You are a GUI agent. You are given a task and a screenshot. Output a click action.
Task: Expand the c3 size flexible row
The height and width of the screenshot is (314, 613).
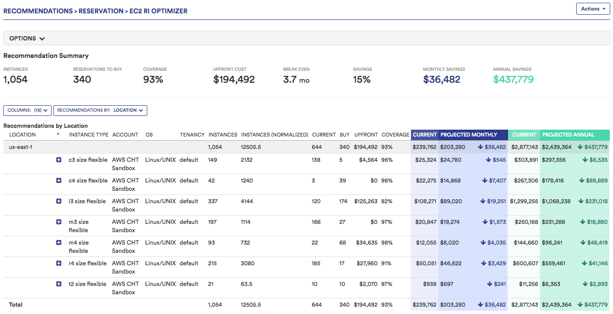[58, 160]
